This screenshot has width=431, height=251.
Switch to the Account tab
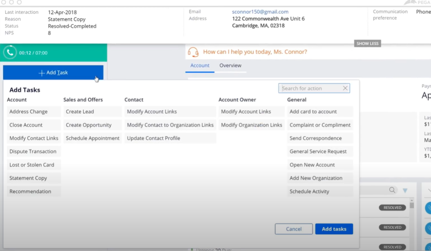(x=200, y=66)
